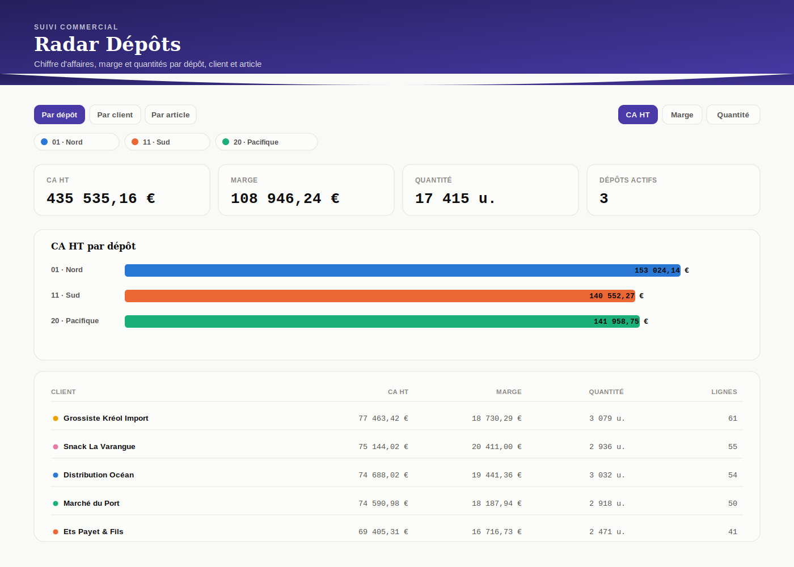Switch to the Par article tab
The width and height of the screenshot is (794, 567).
(x=171, y=115)
